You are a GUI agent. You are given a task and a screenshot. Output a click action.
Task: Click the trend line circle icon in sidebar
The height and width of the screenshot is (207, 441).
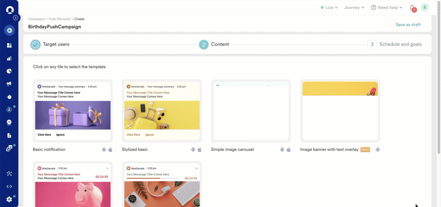click(x=9, y=122)
